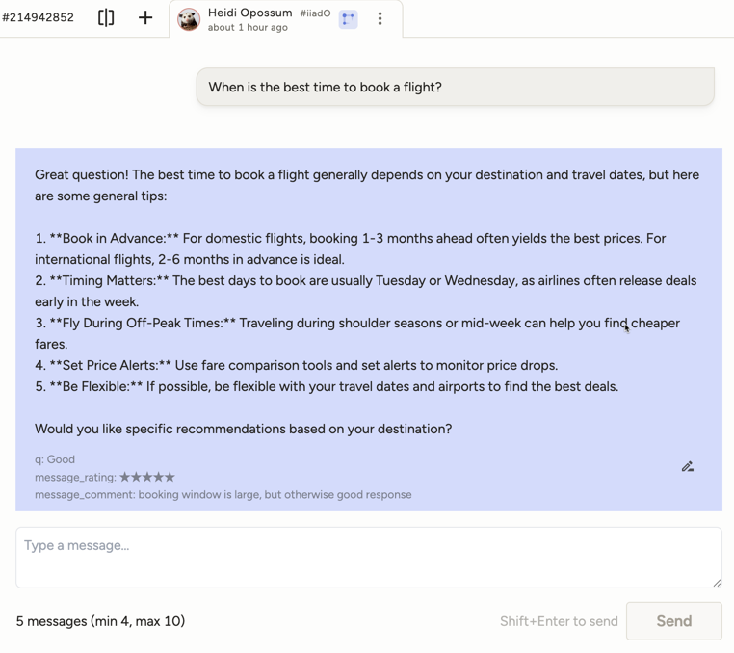Toggle the split view columns icon
The height and width of the screenshot is (653, 734).
106,17
